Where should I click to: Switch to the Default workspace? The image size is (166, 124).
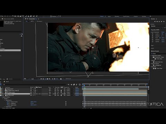coord(102,16)
